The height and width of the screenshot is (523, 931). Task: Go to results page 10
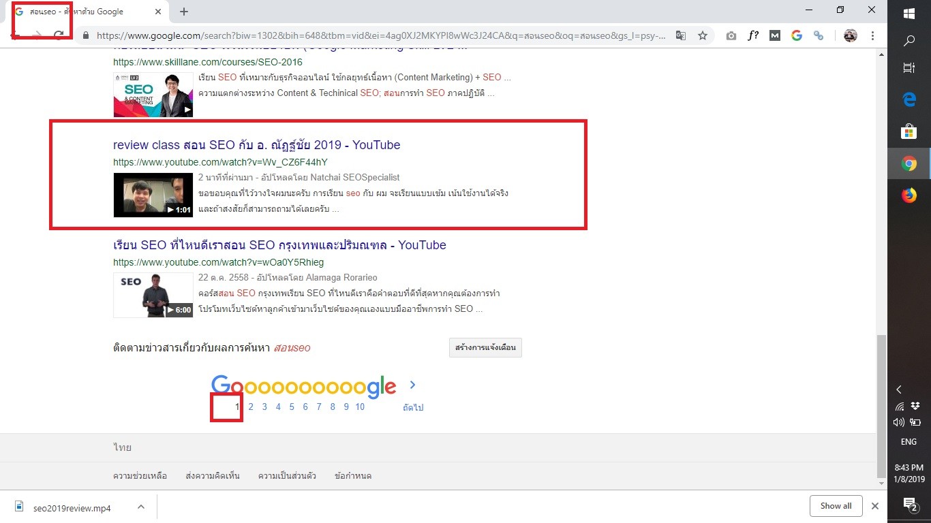coord(360,407)
